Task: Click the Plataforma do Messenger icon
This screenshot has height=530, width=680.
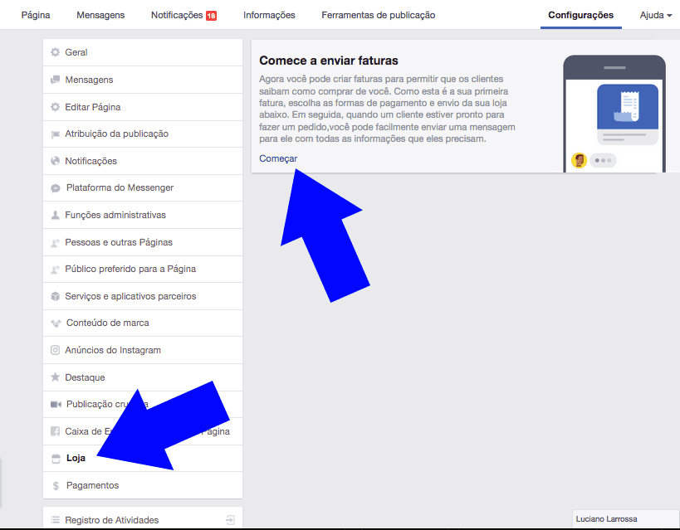Action: click(x=56, y=188)
